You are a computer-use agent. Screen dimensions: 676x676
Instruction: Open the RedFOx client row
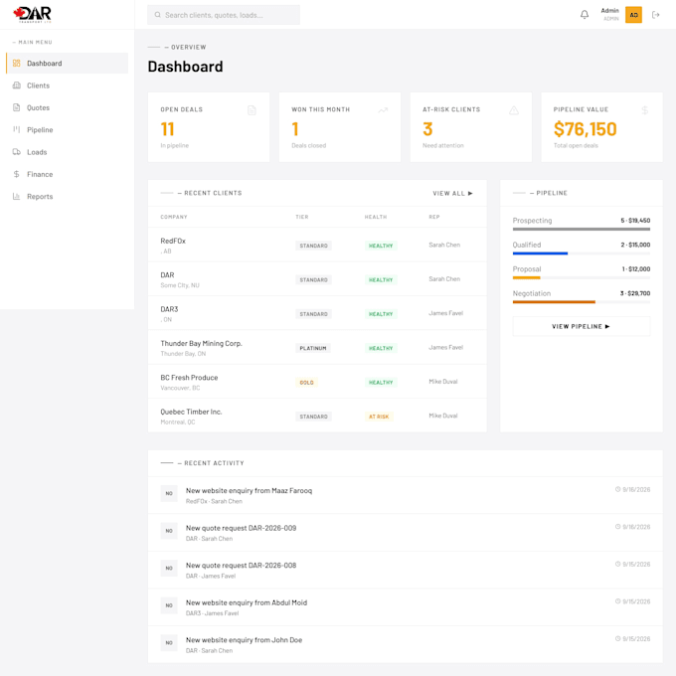point(317,245)
